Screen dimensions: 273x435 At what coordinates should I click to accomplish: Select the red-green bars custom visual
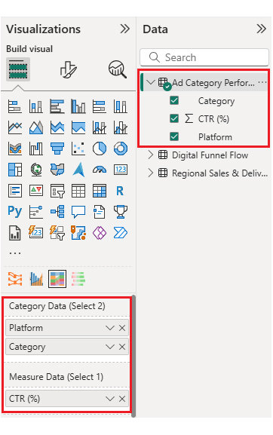point(78,279)
